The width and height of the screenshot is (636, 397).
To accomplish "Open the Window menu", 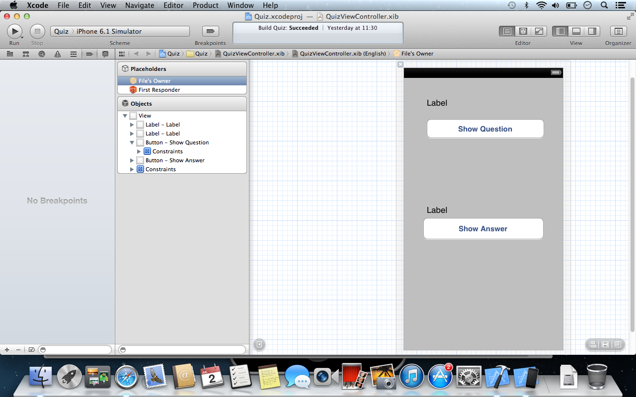I will [x=240, y=5].
